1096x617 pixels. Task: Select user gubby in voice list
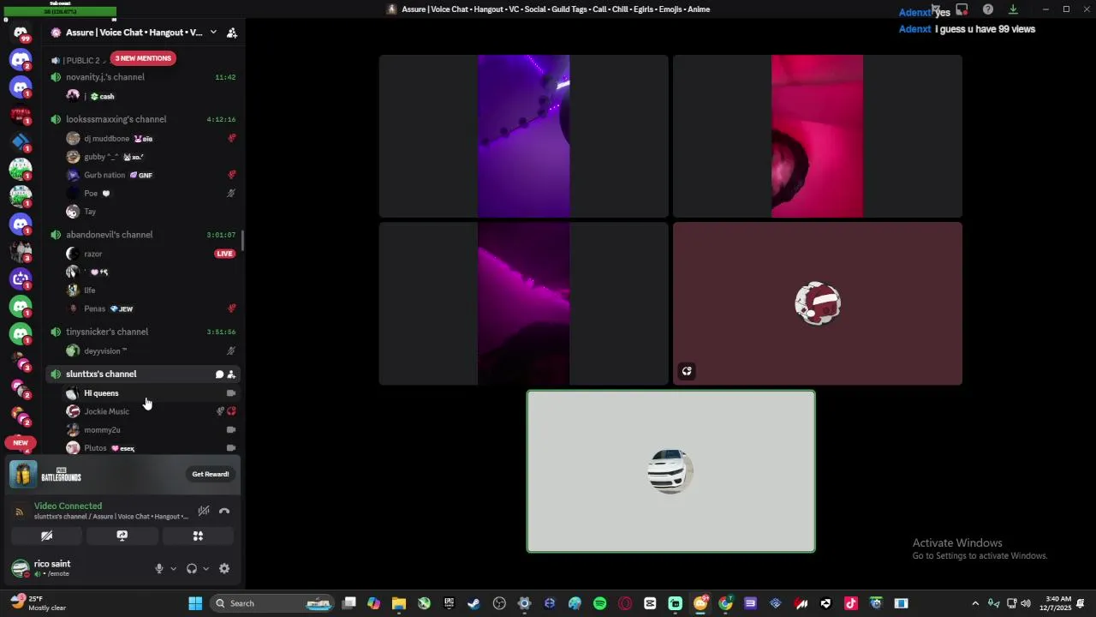click(x=151, y=157)
